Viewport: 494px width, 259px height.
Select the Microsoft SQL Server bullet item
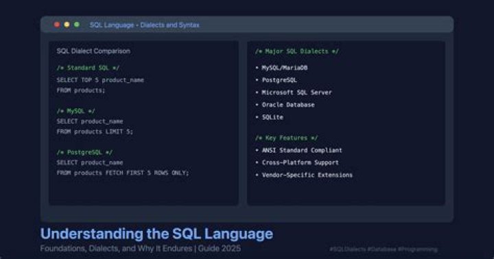click(294, 92)
